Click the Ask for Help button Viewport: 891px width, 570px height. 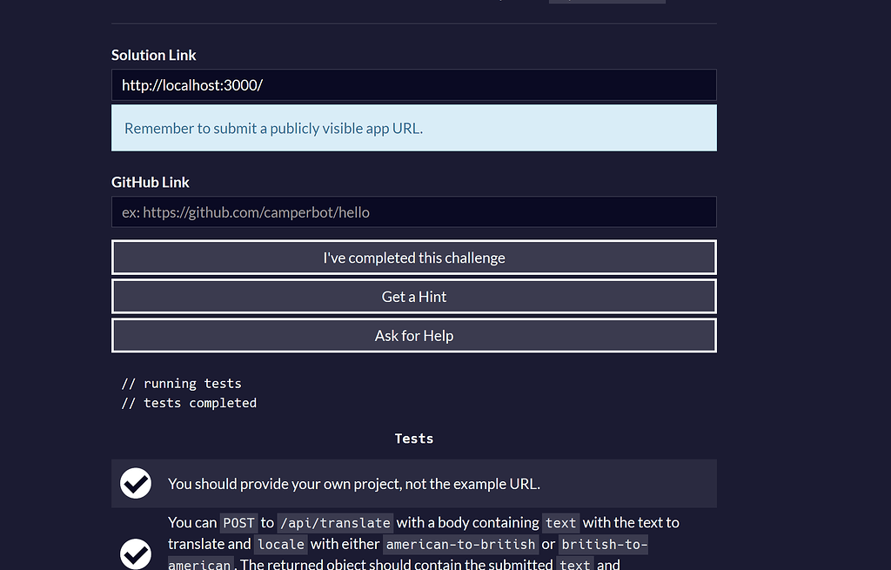[414, 335]
